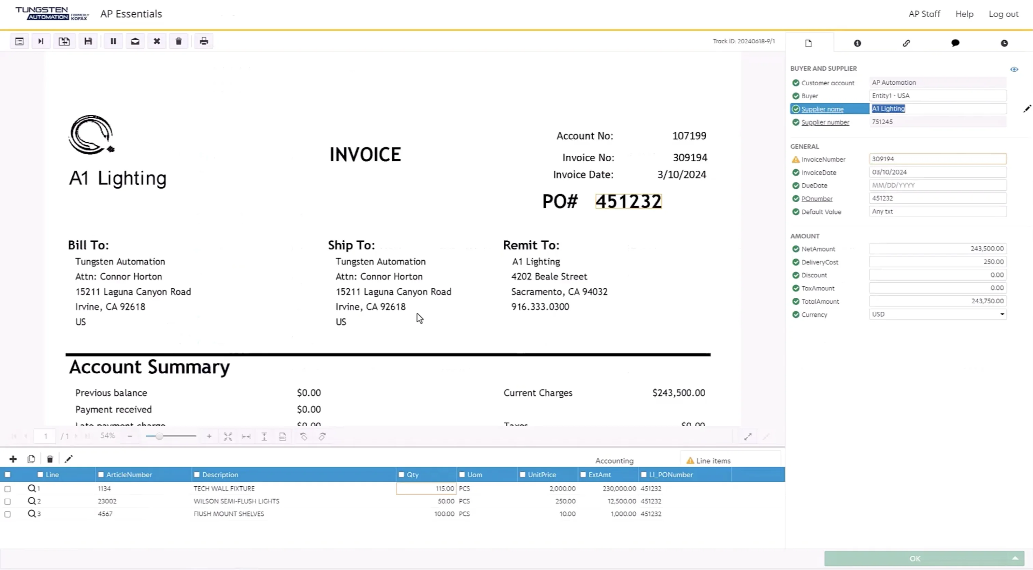Pause the document with the hold icon
The image size is (1033, 570).
(113, 41)
